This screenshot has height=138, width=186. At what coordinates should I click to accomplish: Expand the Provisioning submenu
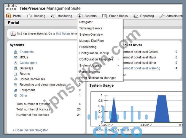88,47
